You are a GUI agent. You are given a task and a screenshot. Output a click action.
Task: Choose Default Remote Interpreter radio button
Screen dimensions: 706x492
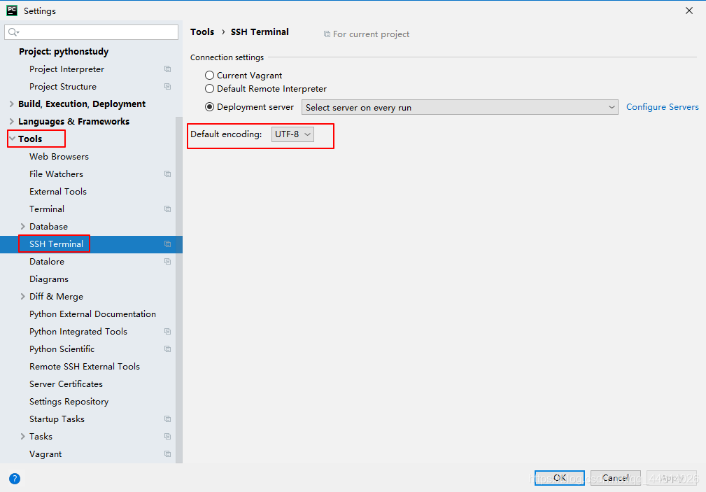[209, 89]
